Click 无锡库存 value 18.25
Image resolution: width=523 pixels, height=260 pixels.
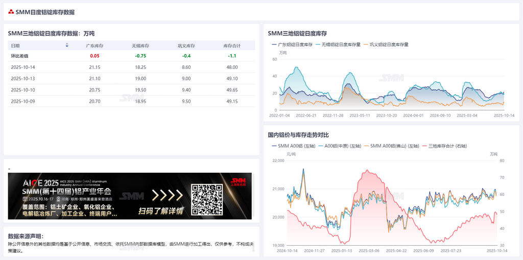click(140, 67)
